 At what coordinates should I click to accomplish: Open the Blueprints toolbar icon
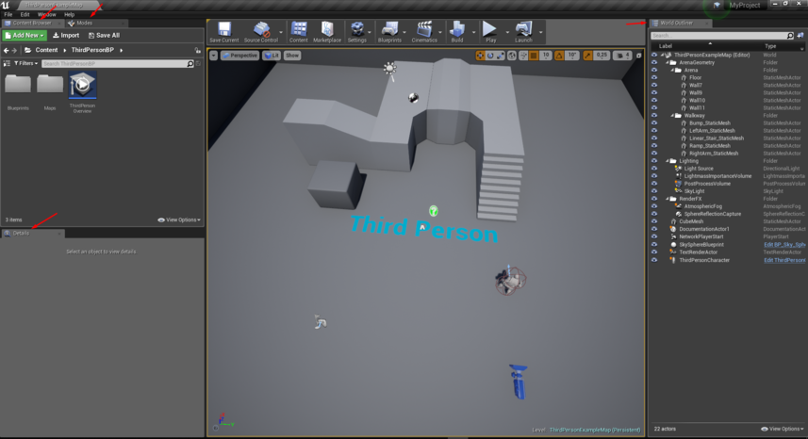(389, 32)
